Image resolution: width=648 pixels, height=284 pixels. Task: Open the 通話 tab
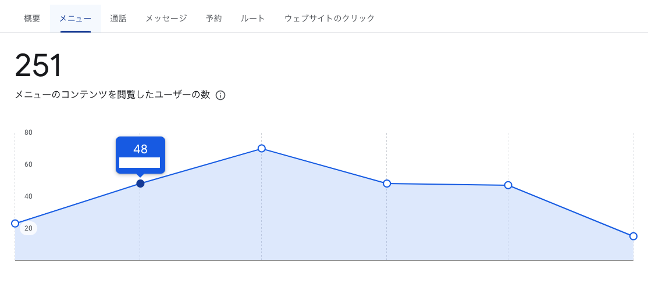point(118,18)
